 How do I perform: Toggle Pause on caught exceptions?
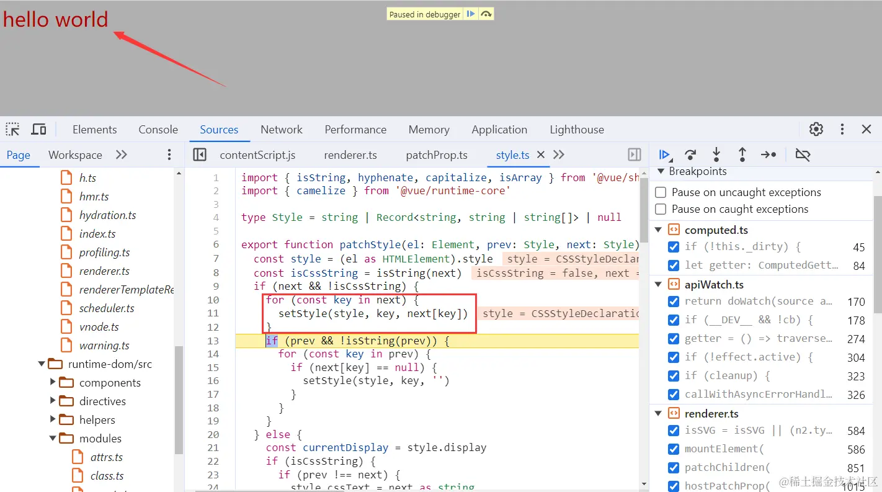coord(661,209)
